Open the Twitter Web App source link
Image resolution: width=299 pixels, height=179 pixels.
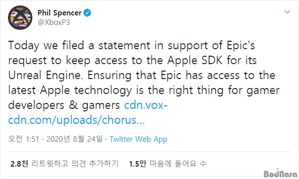[x=139, y=139]
